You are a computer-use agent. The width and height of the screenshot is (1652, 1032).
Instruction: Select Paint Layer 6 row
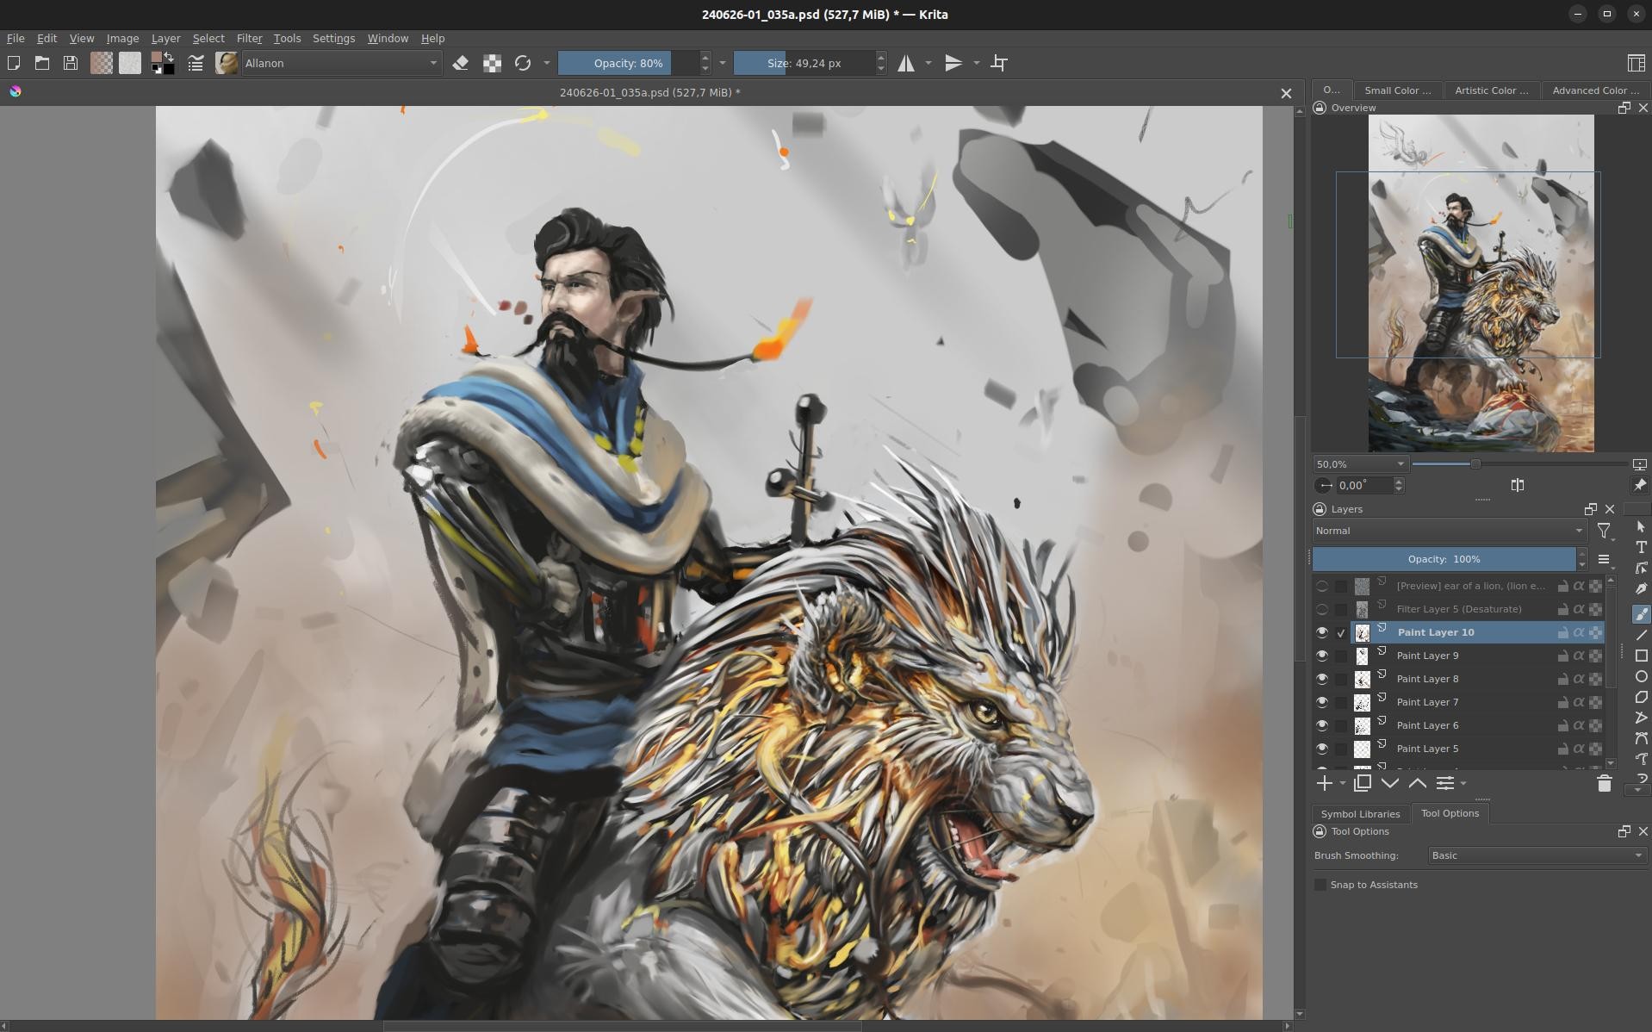point(1477,726)
